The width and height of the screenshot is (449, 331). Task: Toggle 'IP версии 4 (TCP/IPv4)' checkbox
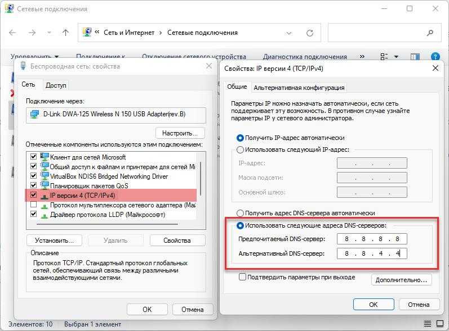(33, 195)
